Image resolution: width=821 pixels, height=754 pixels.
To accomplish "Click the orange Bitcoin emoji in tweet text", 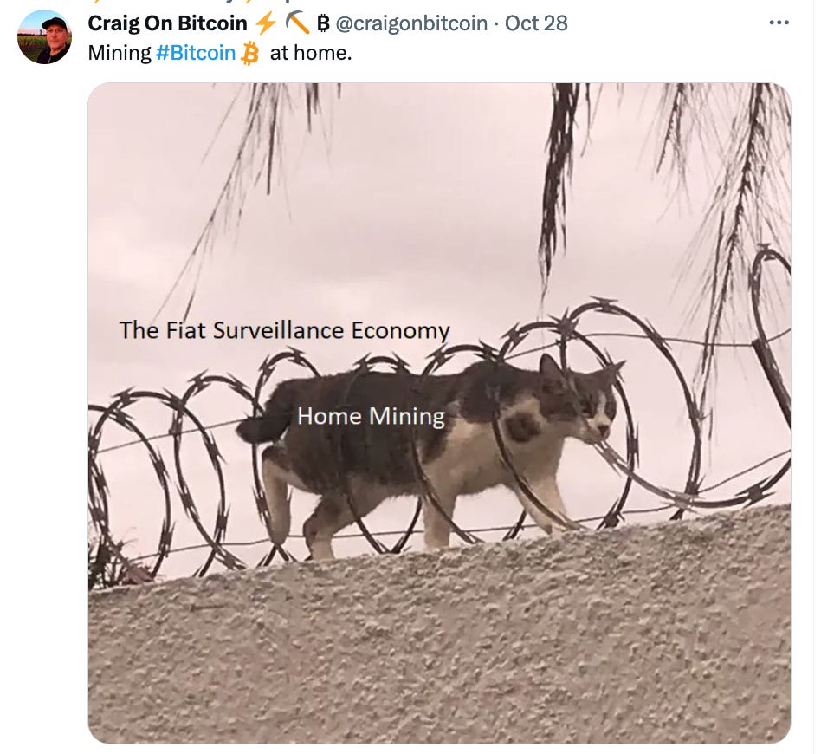I will pyautogui.click(x=249, y=54).
